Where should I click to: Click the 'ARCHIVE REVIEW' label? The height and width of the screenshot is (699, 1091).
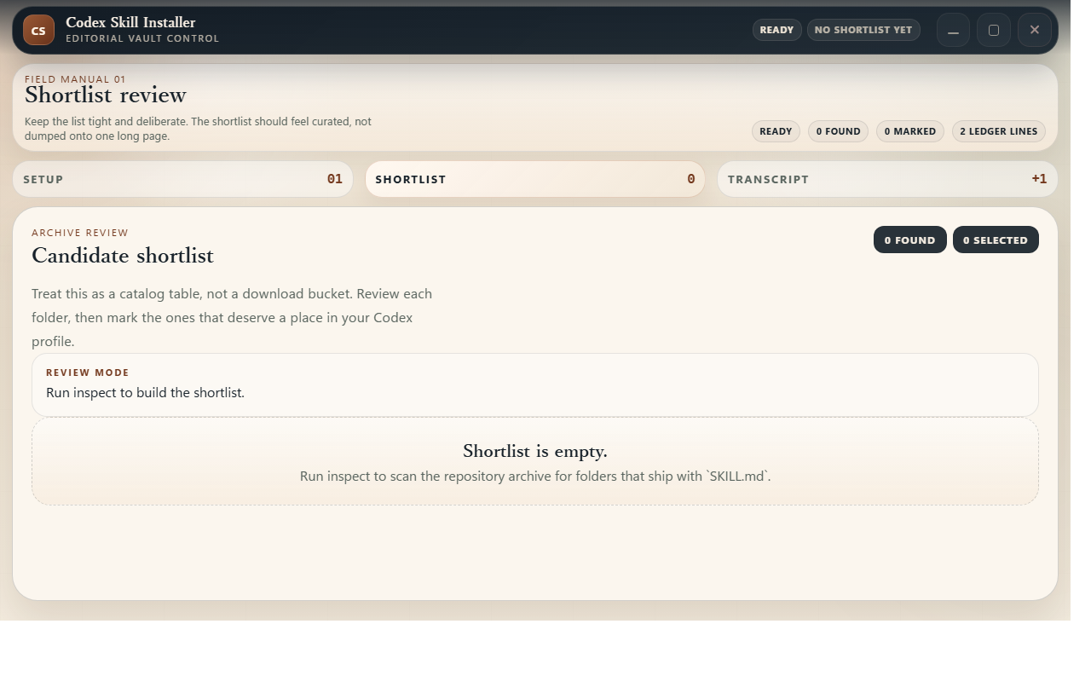80,233
